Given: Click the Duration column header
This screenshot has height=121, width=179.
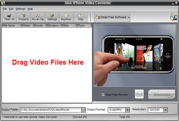Looking at the screenshot, I should 55,25.
